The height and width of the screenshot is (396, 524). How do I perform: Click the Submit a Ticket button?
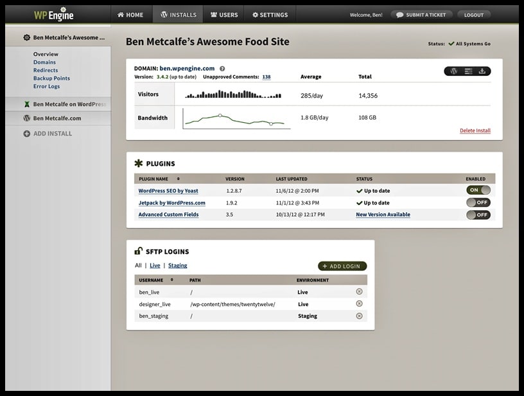(421, 15)
